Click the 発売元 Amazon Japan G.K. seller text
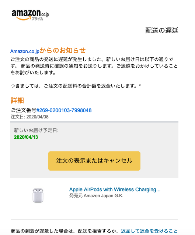 [96, 196]
